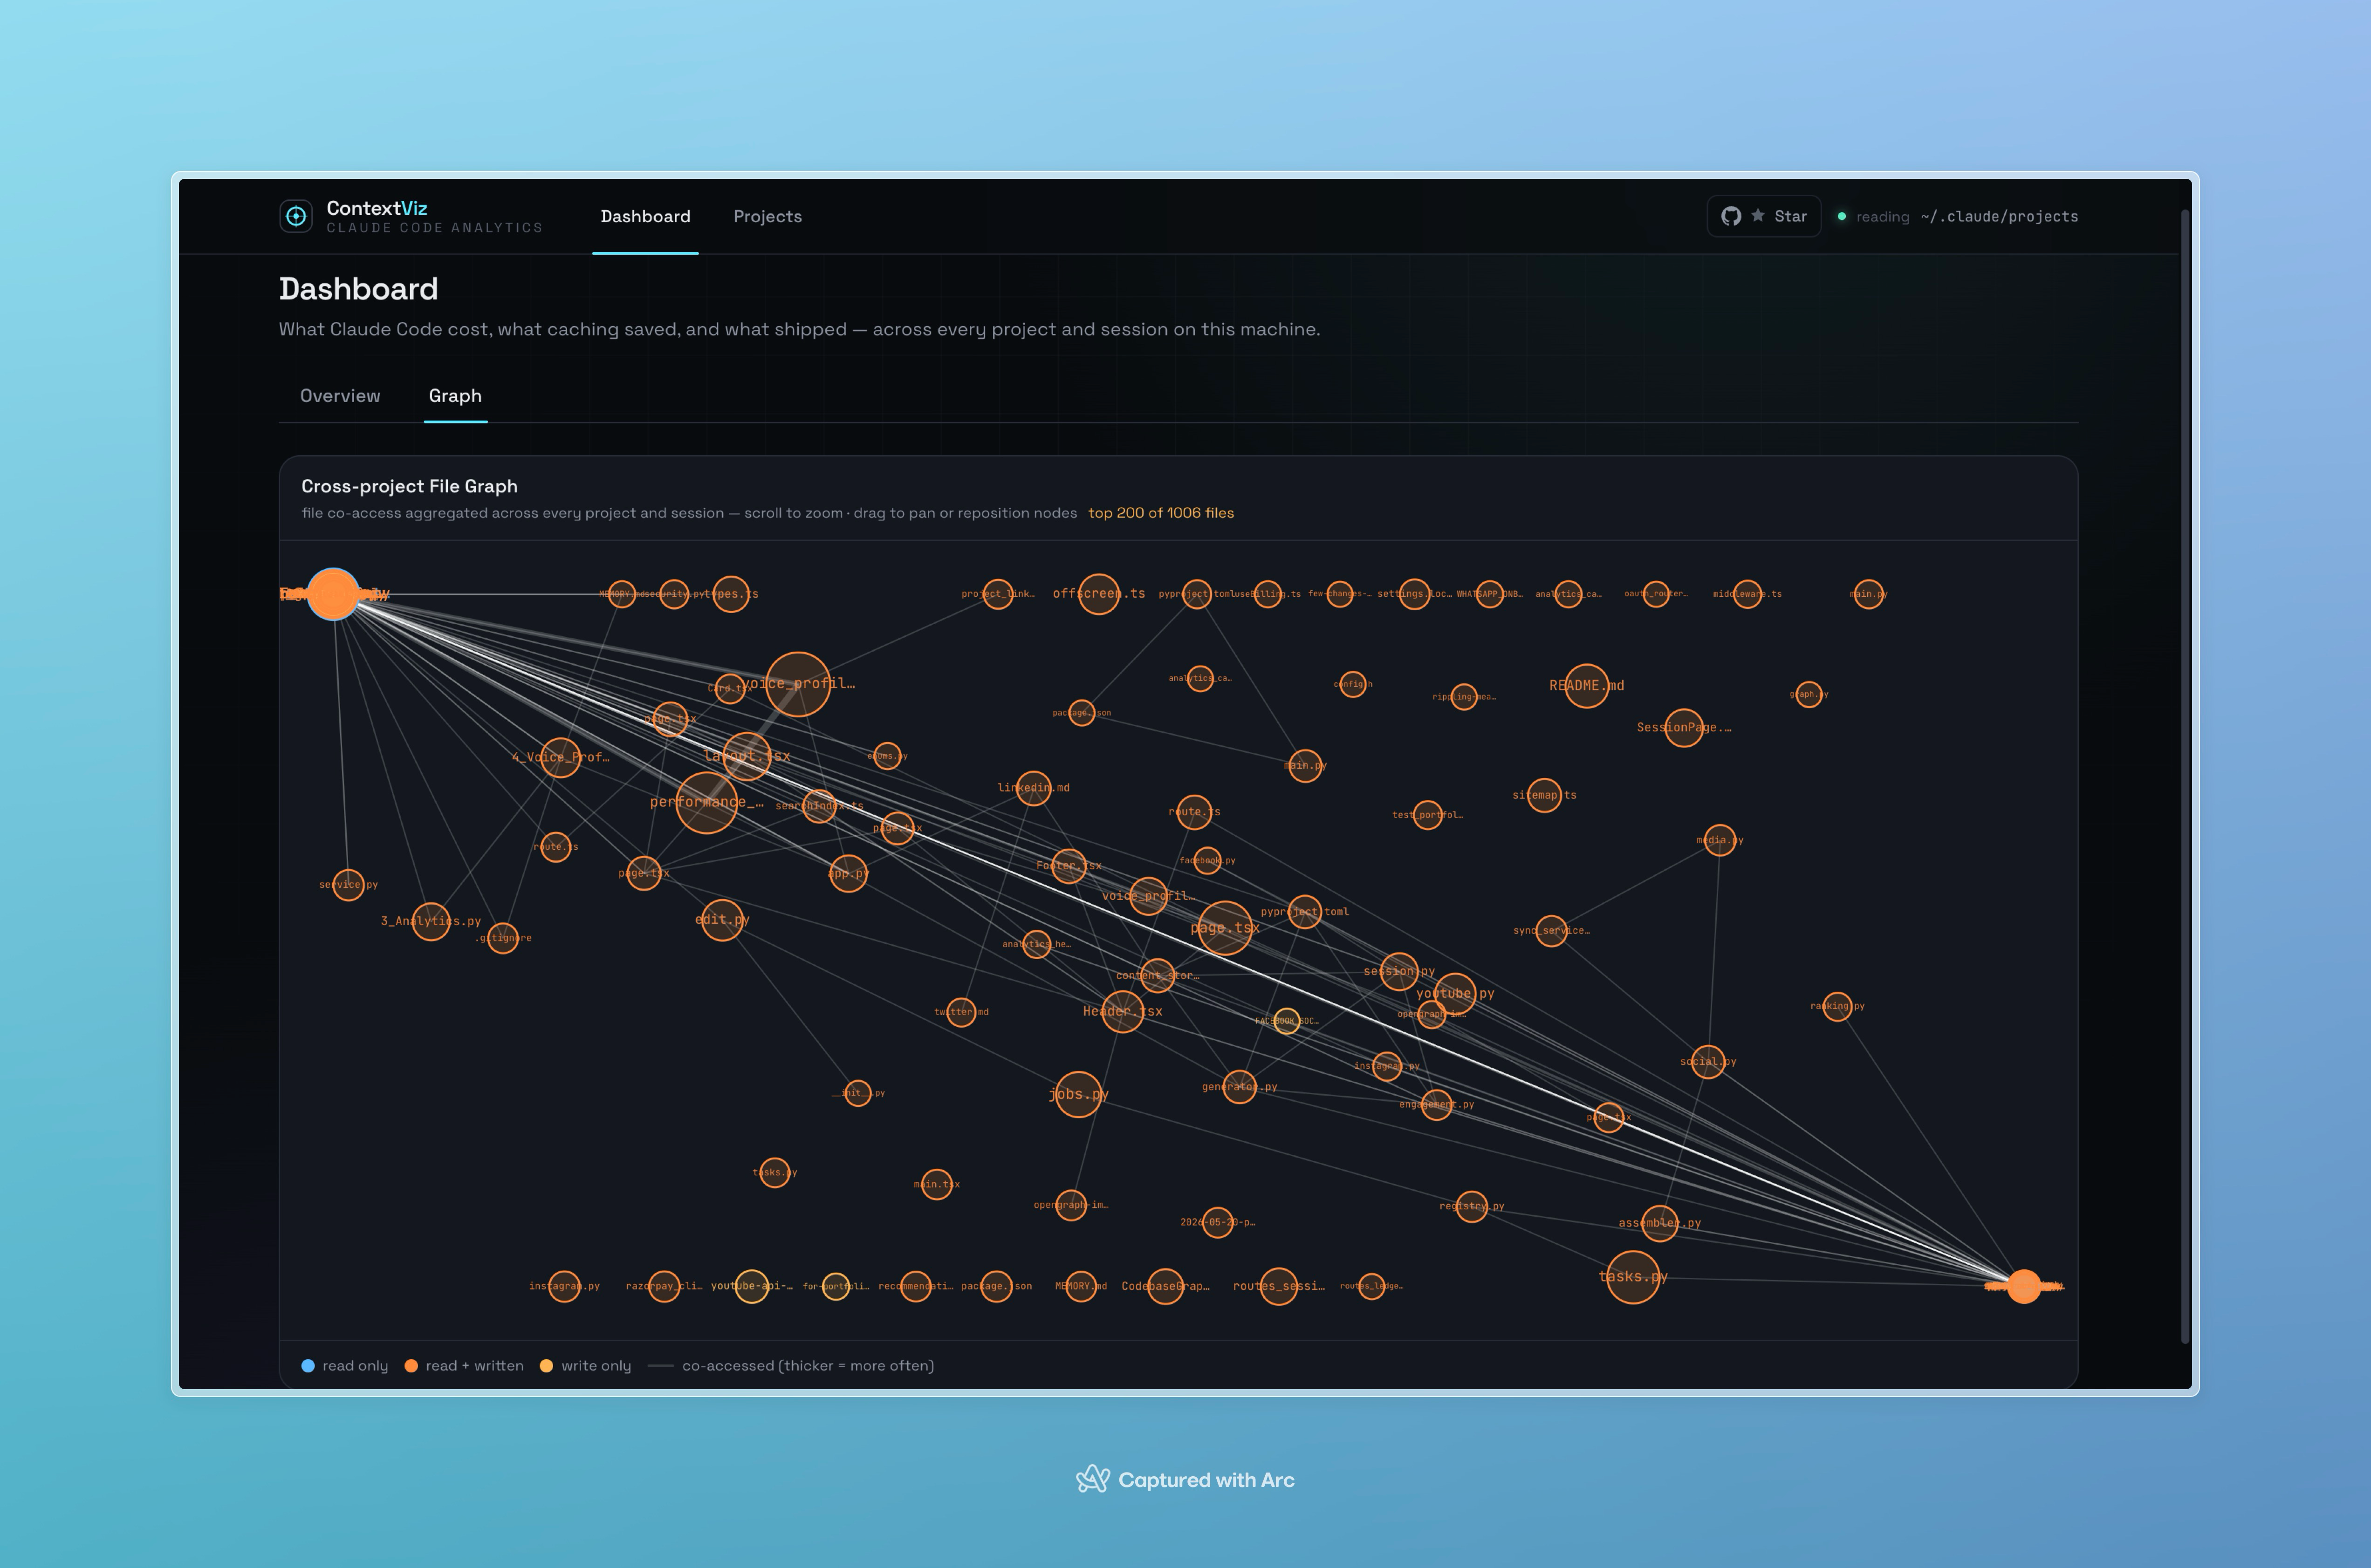Select the ranking.py node

point(1837,1006)
